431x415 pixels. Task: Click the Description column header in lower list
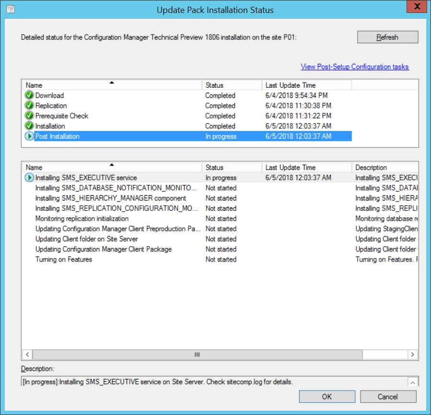pyautogui.click(x=385, y=167)
